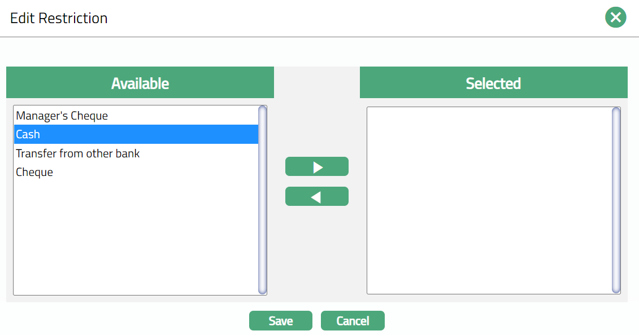Choose Transfer from other bank option
Image resolution: width=639 pixels, height=335 pixels.
tap(78, 153)
